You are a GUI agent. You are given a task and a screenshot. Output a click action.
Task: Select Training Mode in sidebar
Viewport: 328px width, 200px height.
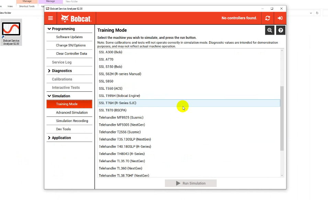(x=69, y=104)
